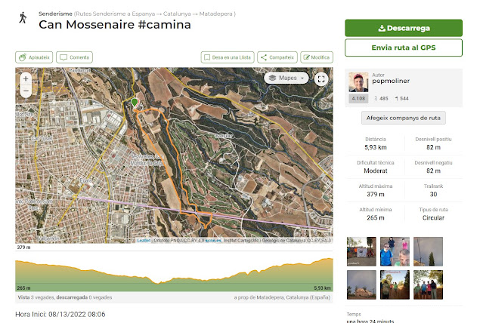This screenshot has width=483, height=323.
Task: Save route with Desa en una Llista
Action: (228, 57)
